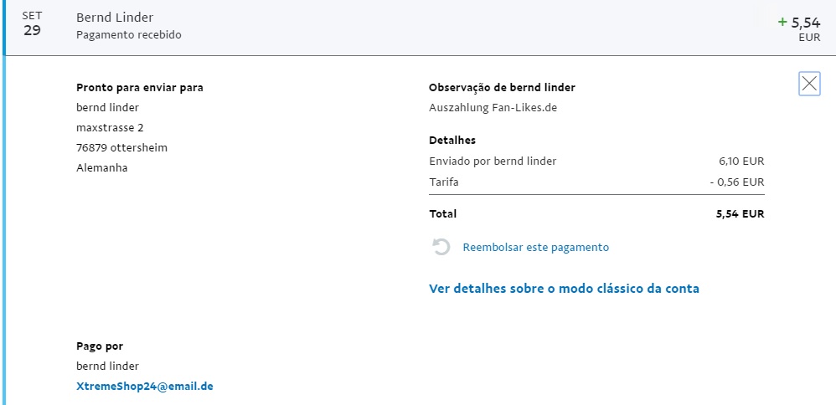Click the bold Total 5,54 EUR amount
The image size is (836, 405).
click(x=740, y=214)
